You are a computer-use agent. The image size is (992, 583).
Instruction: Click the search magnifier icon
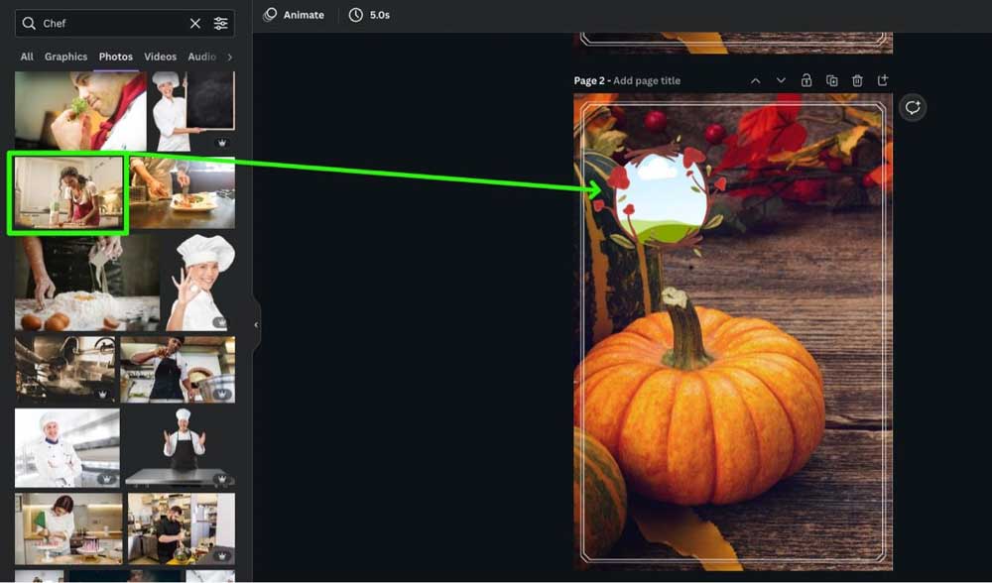pos(29,24)
